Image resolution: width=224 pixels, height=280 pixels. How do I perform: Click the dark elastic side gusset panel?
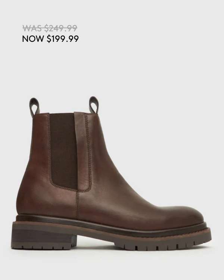[x=63, y=151]
